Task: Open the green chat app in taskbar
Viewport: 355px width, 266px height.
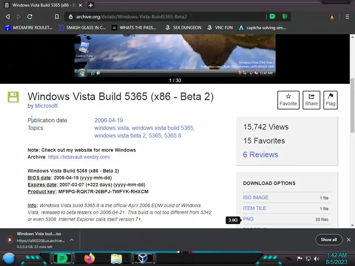Action: pyautogui.click(x=62, y=258)
